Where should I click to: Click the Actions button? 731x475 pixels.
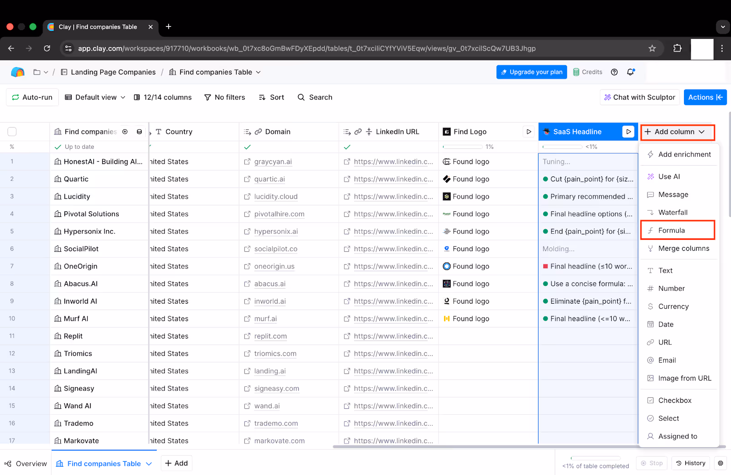(705, 97)
